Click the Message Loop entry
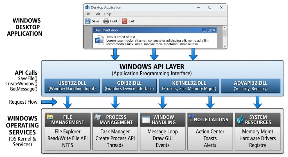The width and height of the screenshot is (288, 157). click(x=163, y=131)
